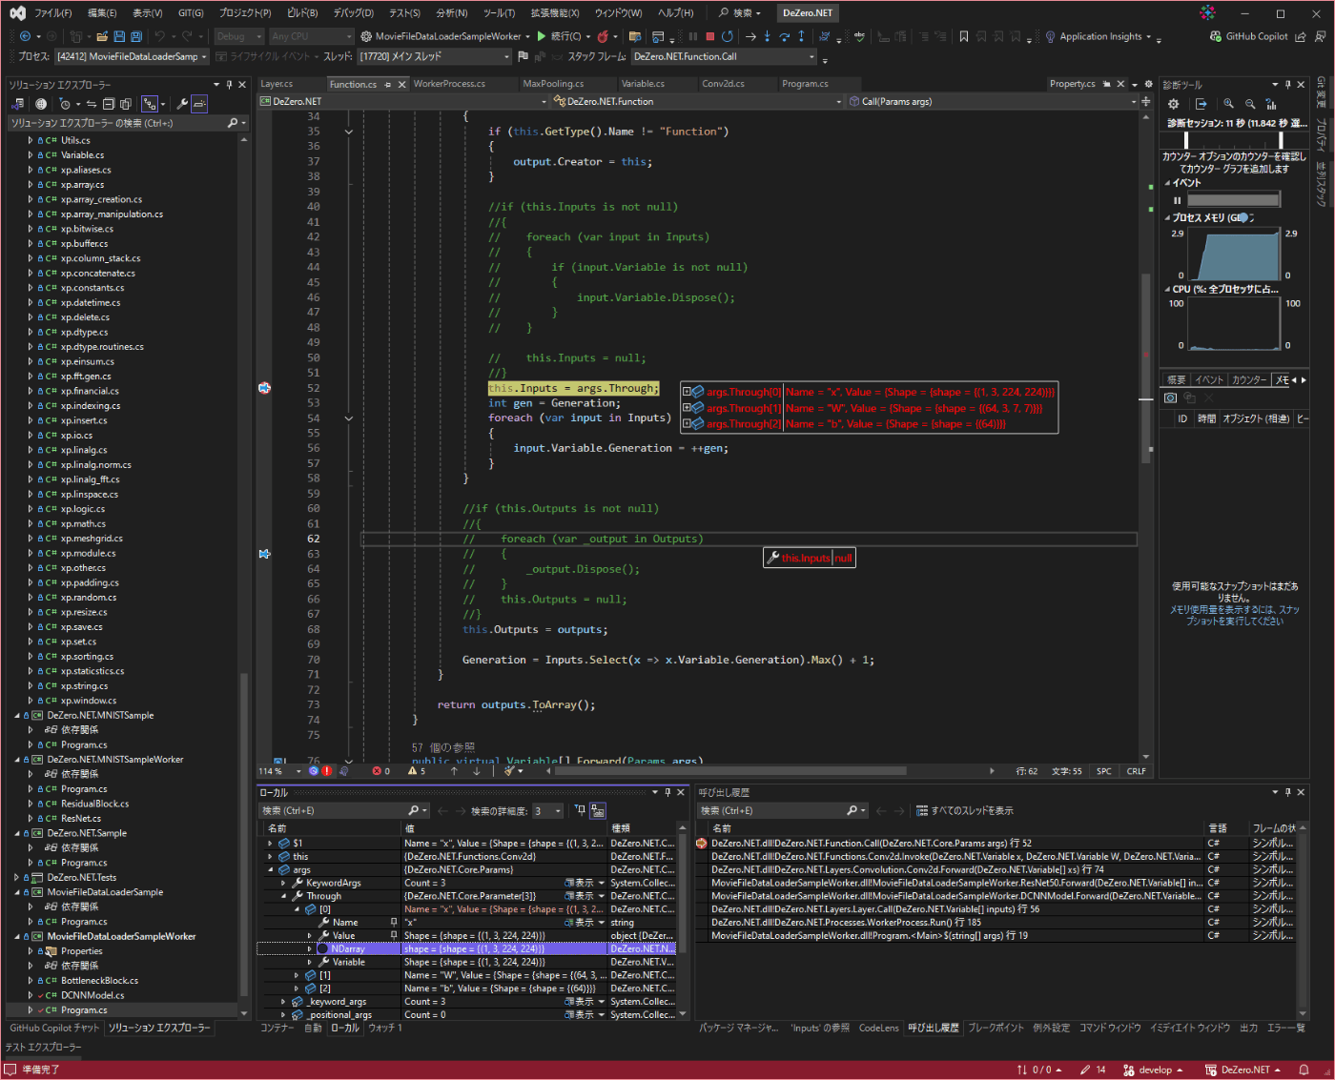Click Solution Explorer properties wrench icon
The image size is (1335, 1080).
[181, 104]
